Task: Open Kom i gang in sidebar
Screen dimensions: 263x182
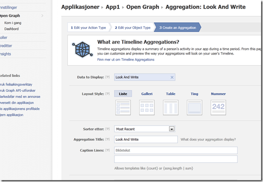Action: (x=13, y=23)
